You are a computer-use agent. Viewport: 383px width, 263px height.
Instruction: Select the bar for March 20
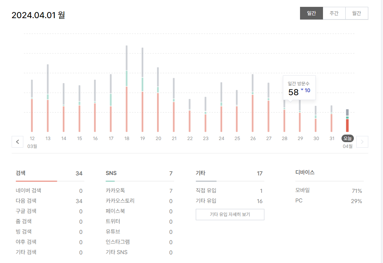(x=158, y=100)
